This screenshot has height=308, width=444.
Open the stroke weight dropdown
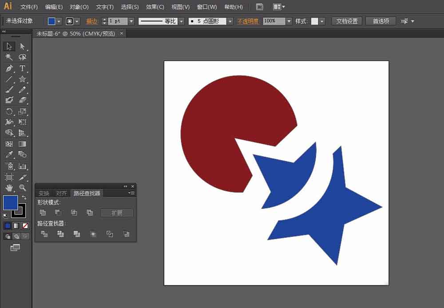point(131,21)
